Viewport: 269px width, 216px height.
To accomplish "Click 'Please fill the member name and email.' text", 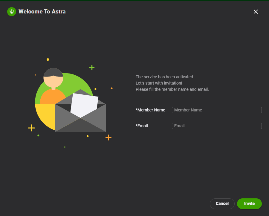I will point(172,89).
